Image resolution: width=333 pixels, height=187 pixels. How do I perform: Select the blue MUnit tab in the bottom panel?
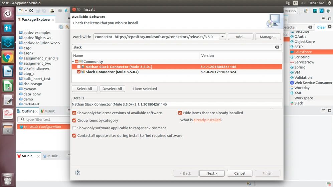[x=52, y=156]
